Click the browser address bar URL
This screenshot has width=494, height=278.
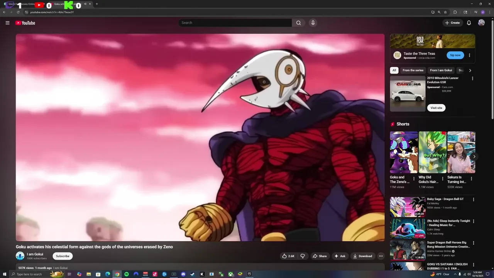(52, 12)
